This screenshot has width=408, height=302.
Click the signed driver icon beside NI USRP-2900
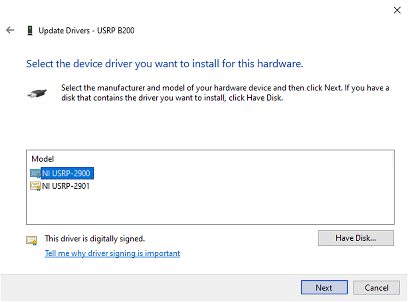35,173
